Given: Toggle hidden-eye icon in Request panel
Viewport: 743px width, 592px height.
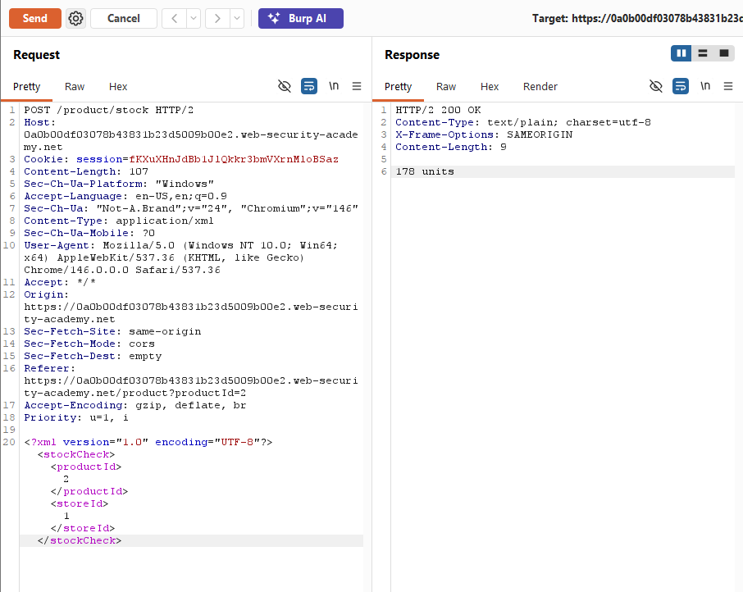Looking at the screenshot, I should (x=285, y=86).
